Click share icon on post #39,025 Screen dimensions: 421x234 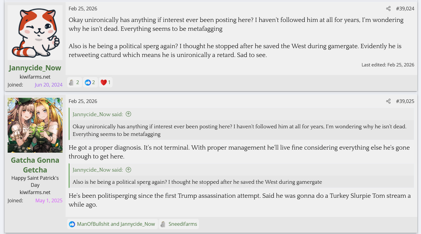click(x=388, y=101)
